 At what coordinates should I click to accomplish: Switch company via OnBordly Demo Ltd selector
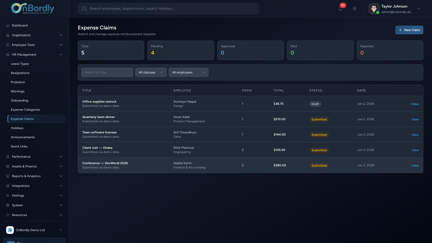pyautogui.click(x=34, y=230)
